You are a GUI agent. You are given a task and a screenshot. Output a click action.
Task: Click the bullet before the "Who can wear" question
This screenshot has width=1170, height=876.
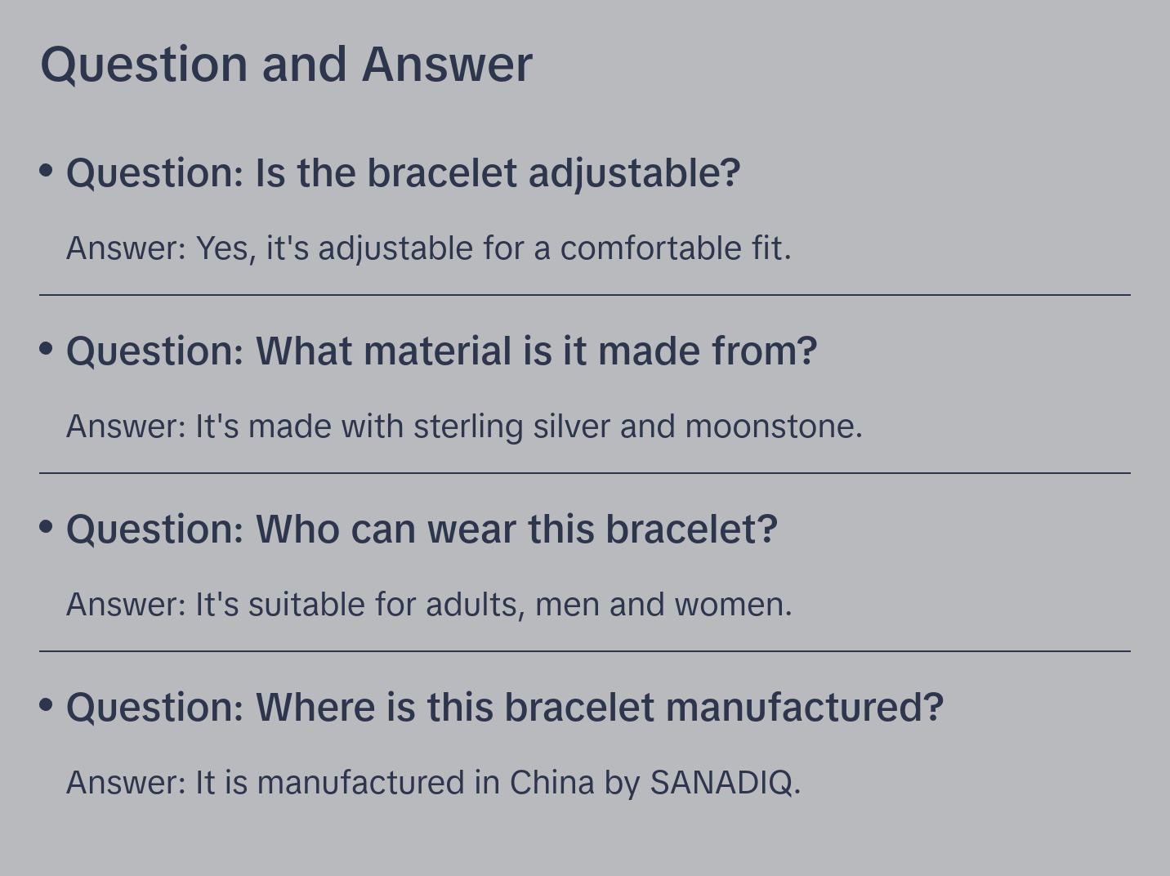(x=47, y=526)
